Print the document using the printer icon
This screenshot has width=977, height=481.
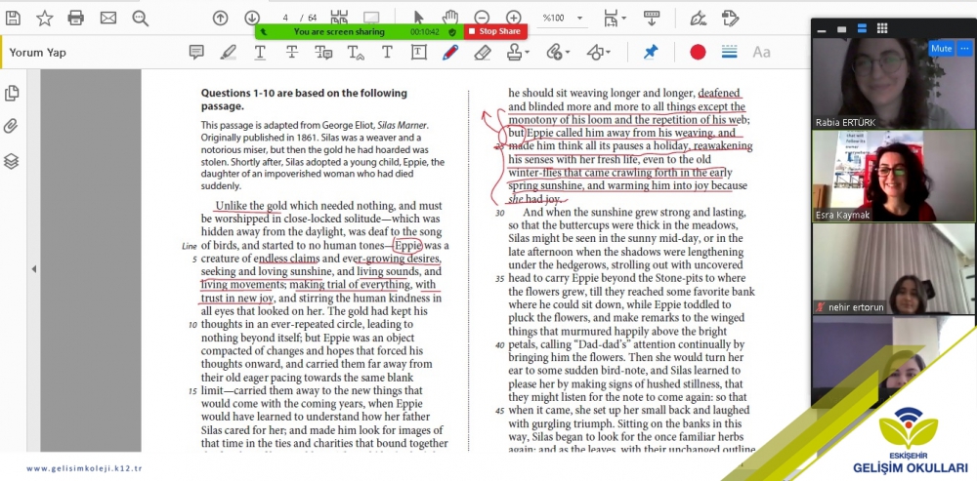[76, 18]
